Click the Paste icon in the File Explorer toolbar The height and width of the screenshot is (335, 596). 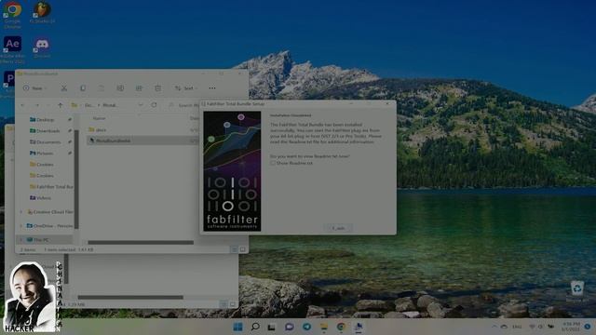[x=102, y=88]
